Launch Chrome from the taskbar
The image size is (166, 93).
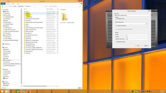12,91
